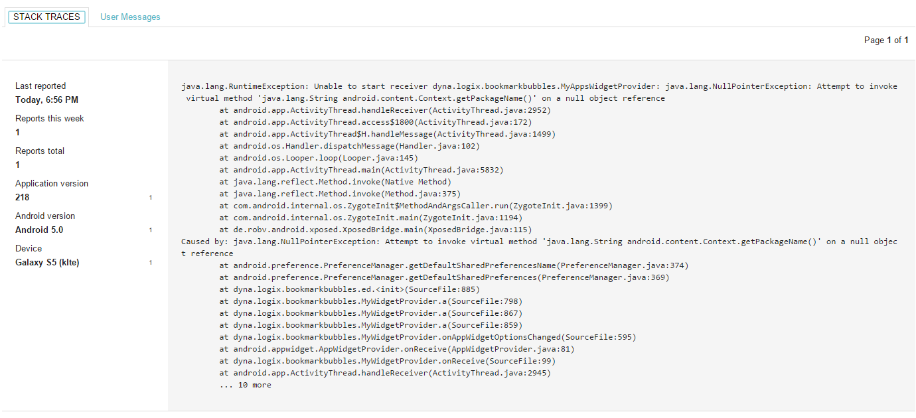Click the "... 10 more" trace line

coord(245,385)
